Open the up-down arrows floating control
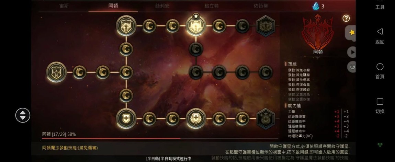 [23, 115]
